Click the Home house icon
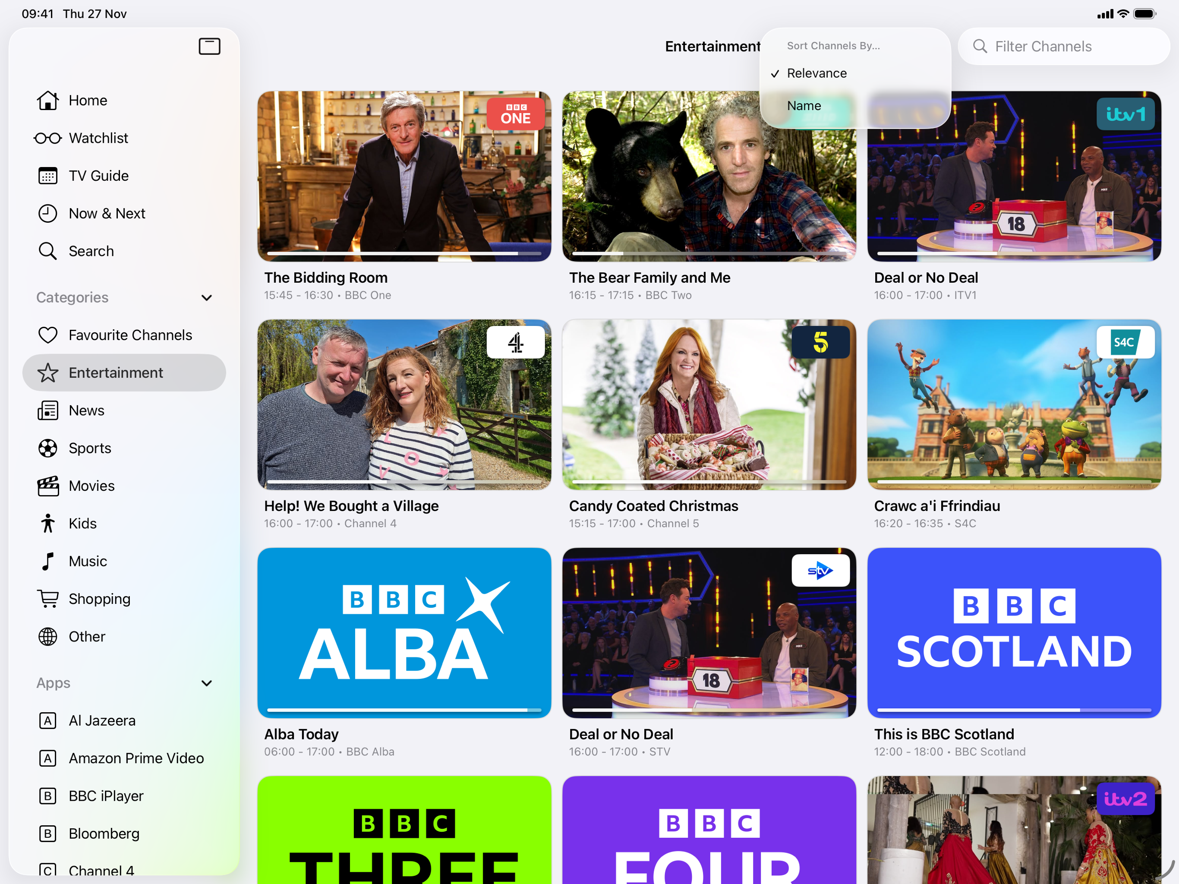The height and width of the screenshot is (884, 1179). (47, 100)
